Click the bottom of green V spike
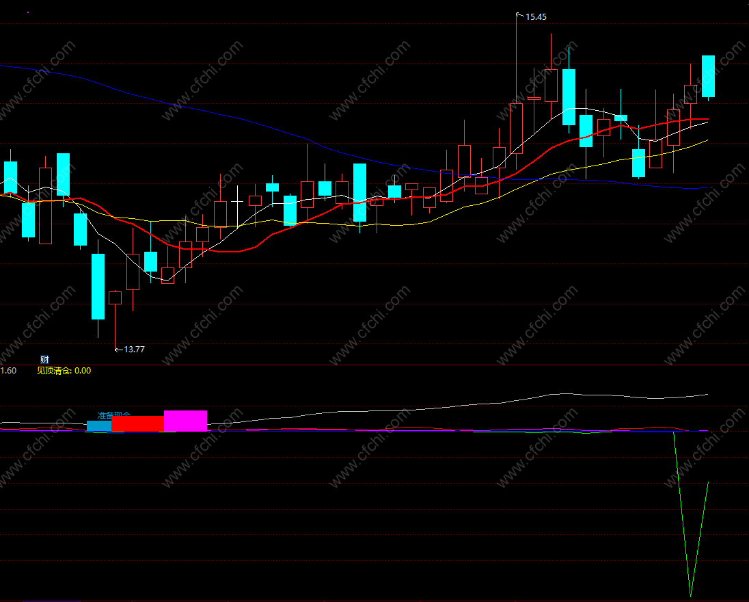The width and height of the screenshot is (749, 602). pyautogui.click(x=691, y=595)
